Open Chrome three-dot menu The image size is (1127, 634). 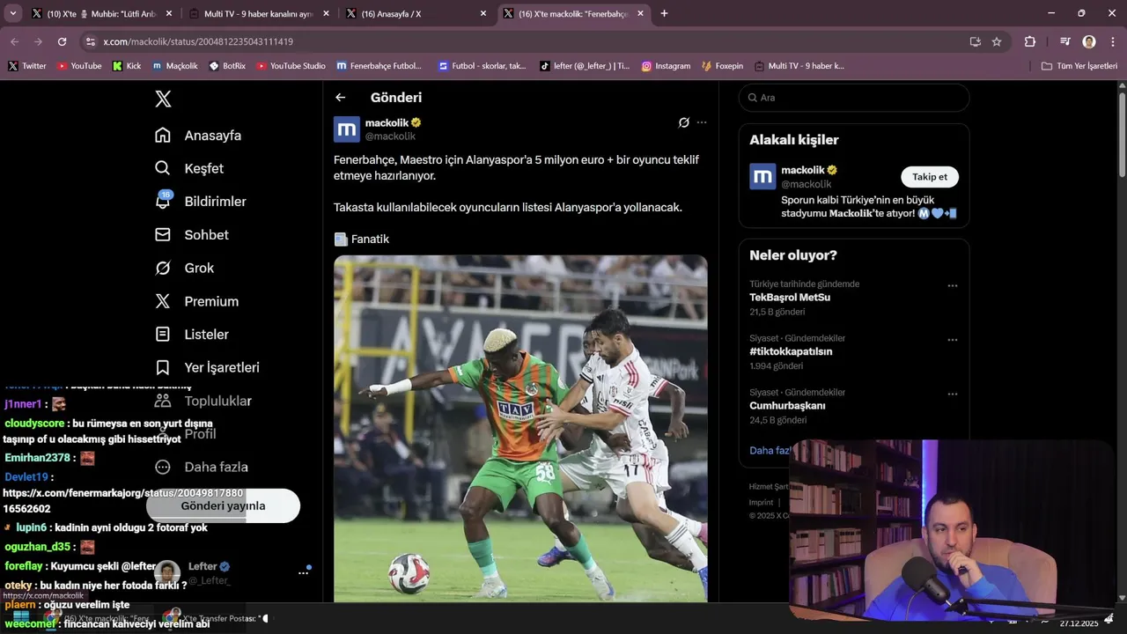pos(1113,41)
